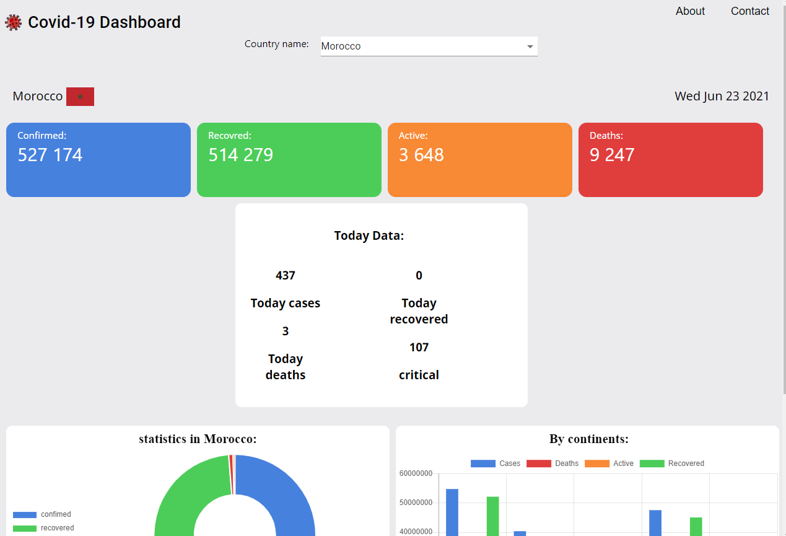Click the red virus logo icon

click(13, 23)
